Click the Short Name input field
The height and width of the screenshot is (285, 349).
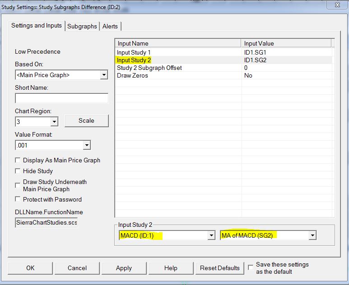[x=62, y=98]
